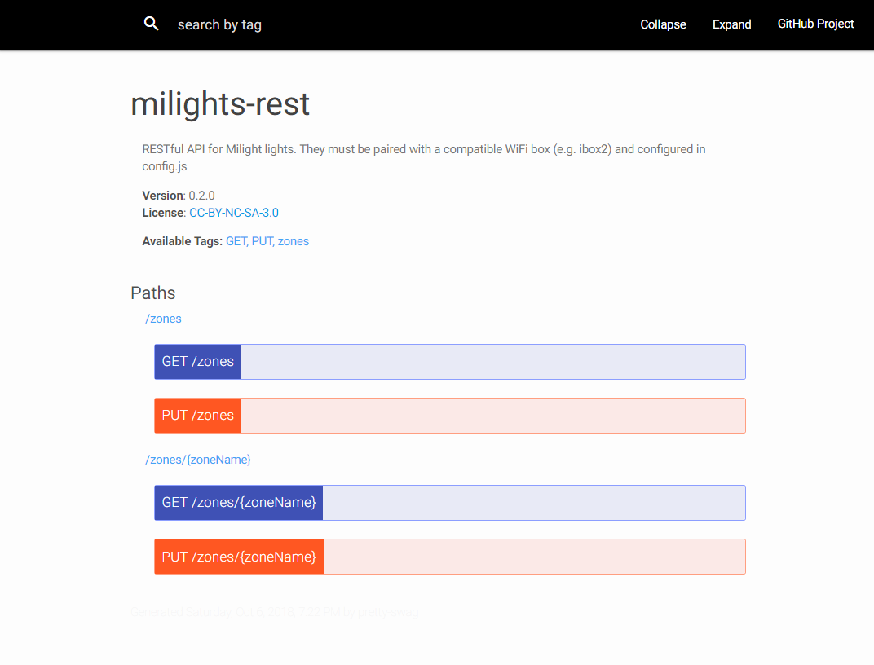874x665 pixels.
Task: Click the Version 0.2.0 text
Action: 179,196
